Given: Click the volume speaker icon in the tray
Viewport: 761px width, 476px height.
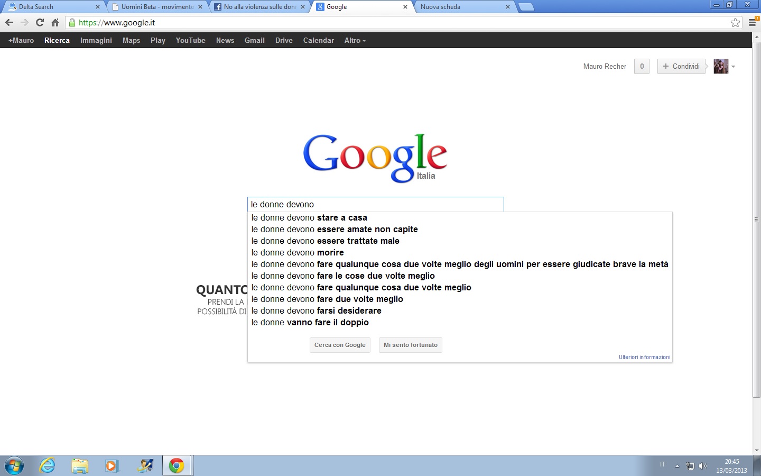Looking at the screenshot, I should [703, 466].
